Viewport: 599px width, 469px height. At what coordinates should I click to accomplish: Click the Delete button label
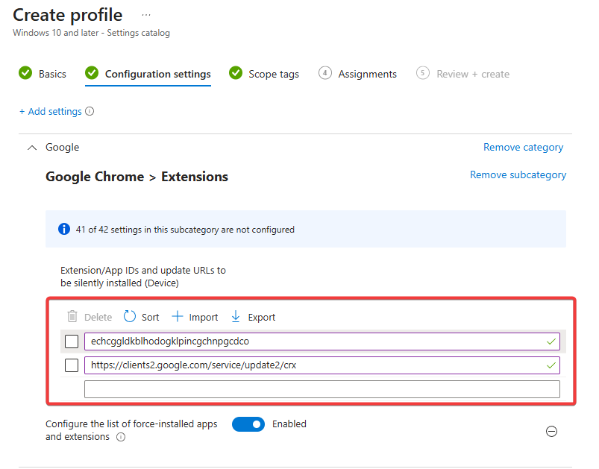[x=98, y=318]
